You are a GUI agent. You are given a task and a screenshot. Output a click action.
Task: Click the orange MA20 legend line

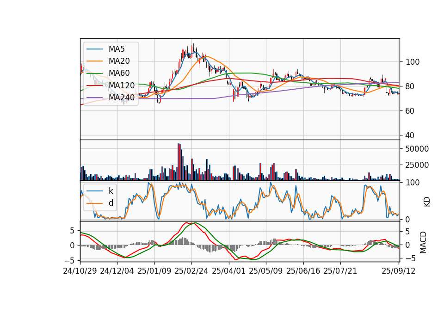(94, 61)
